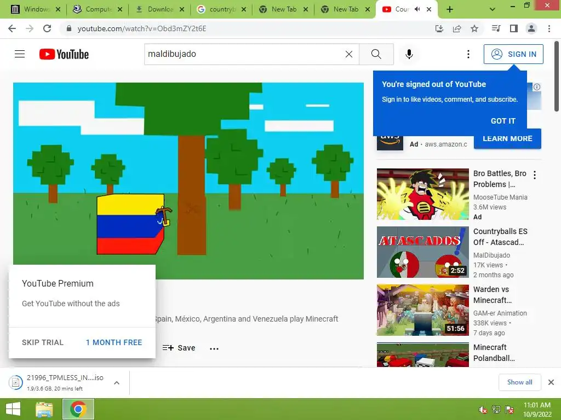Click the ad info icon on the banner
The height and width of the screenshot is (420, 561).
(537, 87)
